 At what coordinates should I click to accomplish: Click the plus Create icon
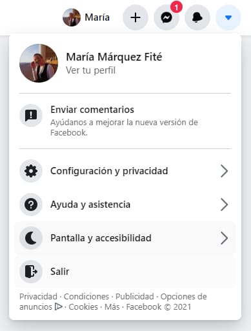(x=136, y=17)
